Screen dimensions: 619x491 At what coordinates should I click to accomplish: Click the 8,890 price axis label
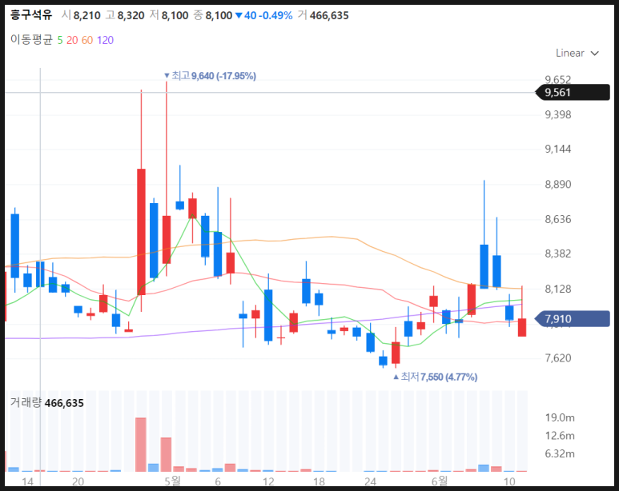[558, 184]
